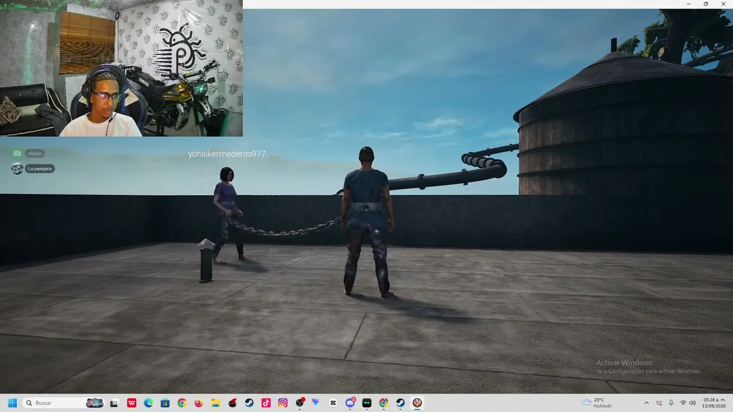Open the running game's Steam taskbar icon
The image size is (733, 412).
tap(401, 403)
